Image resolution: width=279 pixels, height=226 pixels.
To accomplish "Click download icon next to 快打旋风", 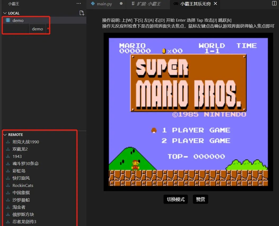I will point(8,178).
